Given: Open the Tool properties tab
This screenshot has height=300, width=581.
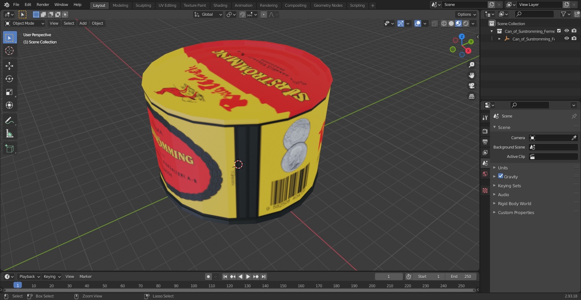Looking at the screenshot, I should 485,117.
